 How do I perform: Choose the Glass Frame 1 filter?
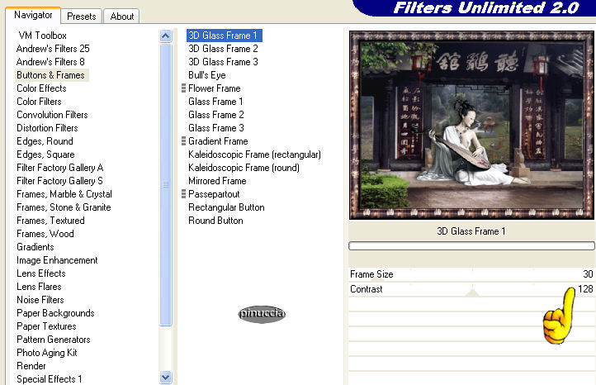215,102
